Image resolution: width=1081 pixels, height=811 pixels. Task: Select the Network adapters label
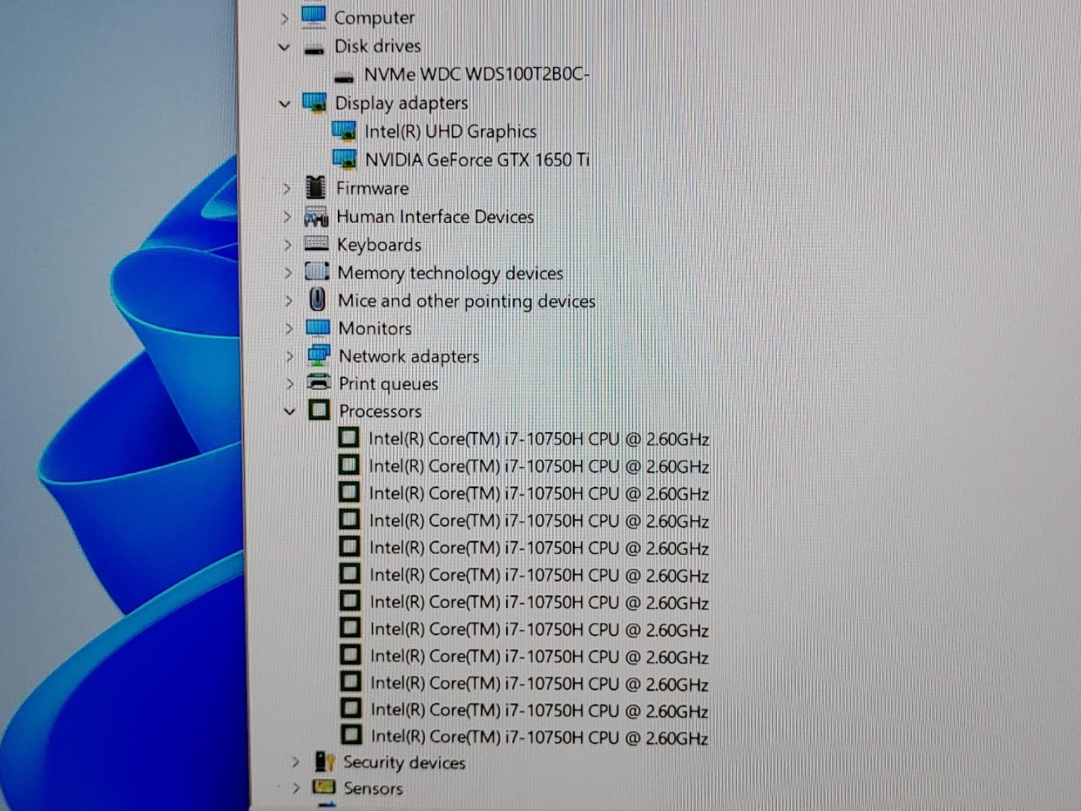pyautogui.click(x=409, y=356)
